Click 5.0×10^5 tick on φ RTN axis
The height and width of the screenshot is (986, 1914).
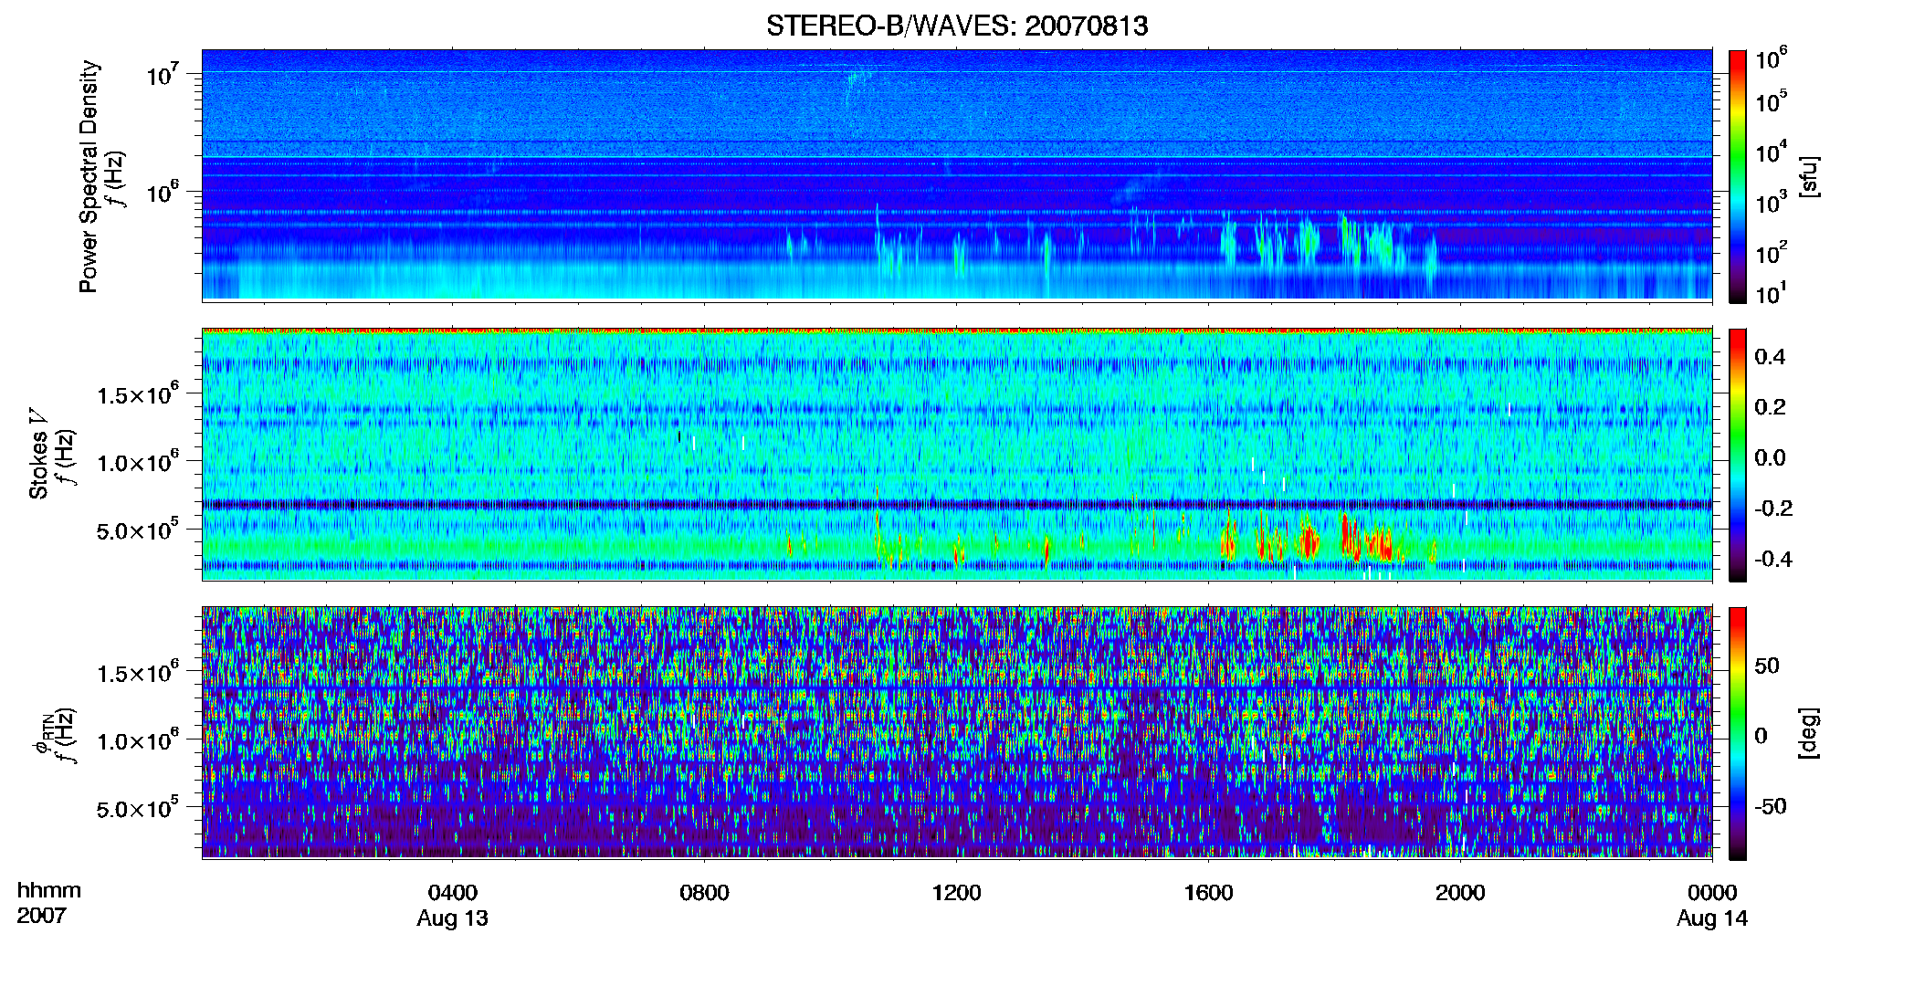(x=139, y=807)
